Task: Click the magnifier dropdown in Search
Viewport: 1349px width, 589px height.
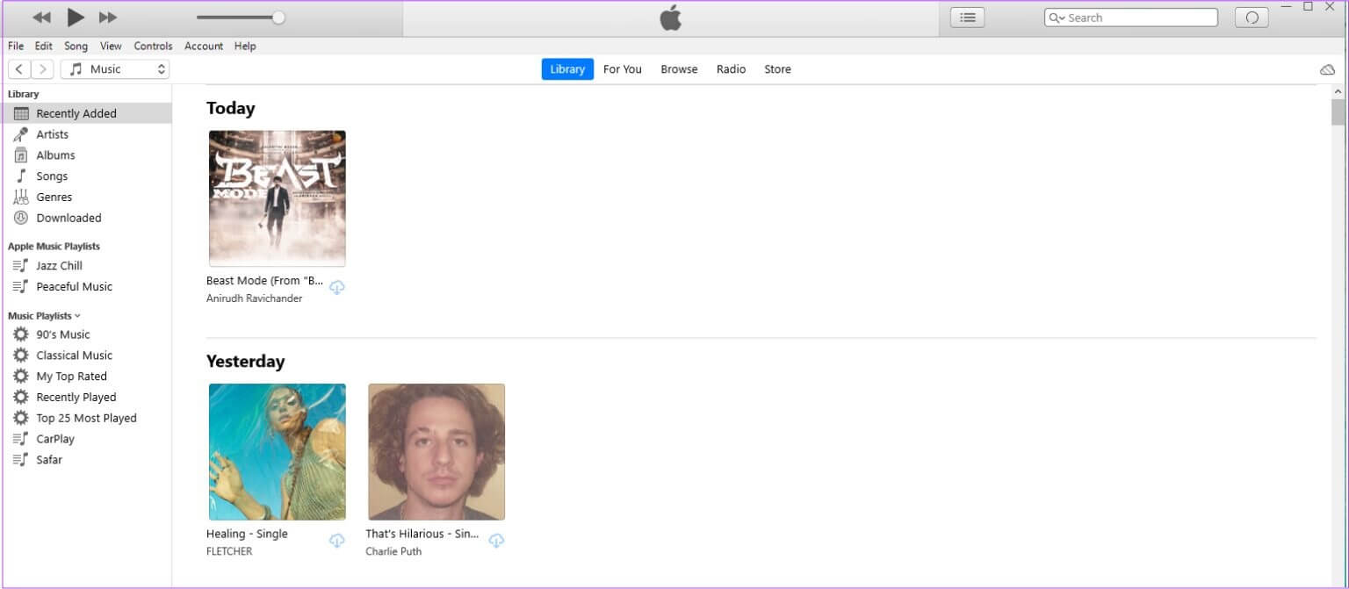Action: click(x=1057, y=18)
